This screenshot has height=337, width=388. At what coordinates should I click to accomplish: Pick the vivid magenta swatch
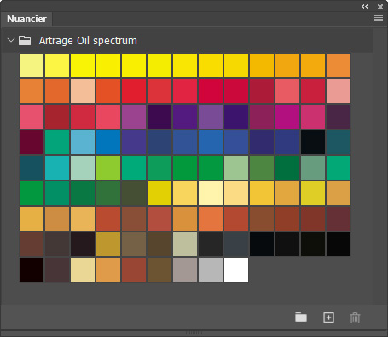click(x=287, y=117)
